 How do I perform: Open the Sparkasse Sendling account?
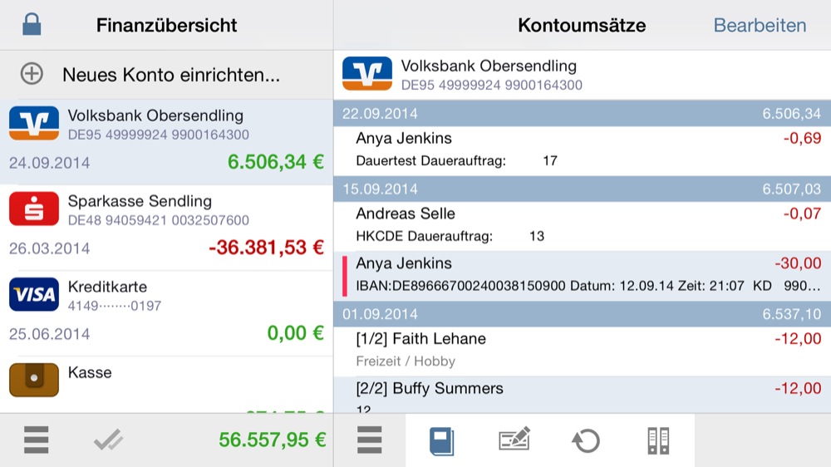pos(166,224)
